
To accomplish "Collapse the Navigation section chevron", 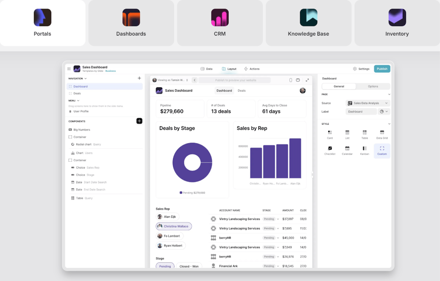I will pos(86,78).
